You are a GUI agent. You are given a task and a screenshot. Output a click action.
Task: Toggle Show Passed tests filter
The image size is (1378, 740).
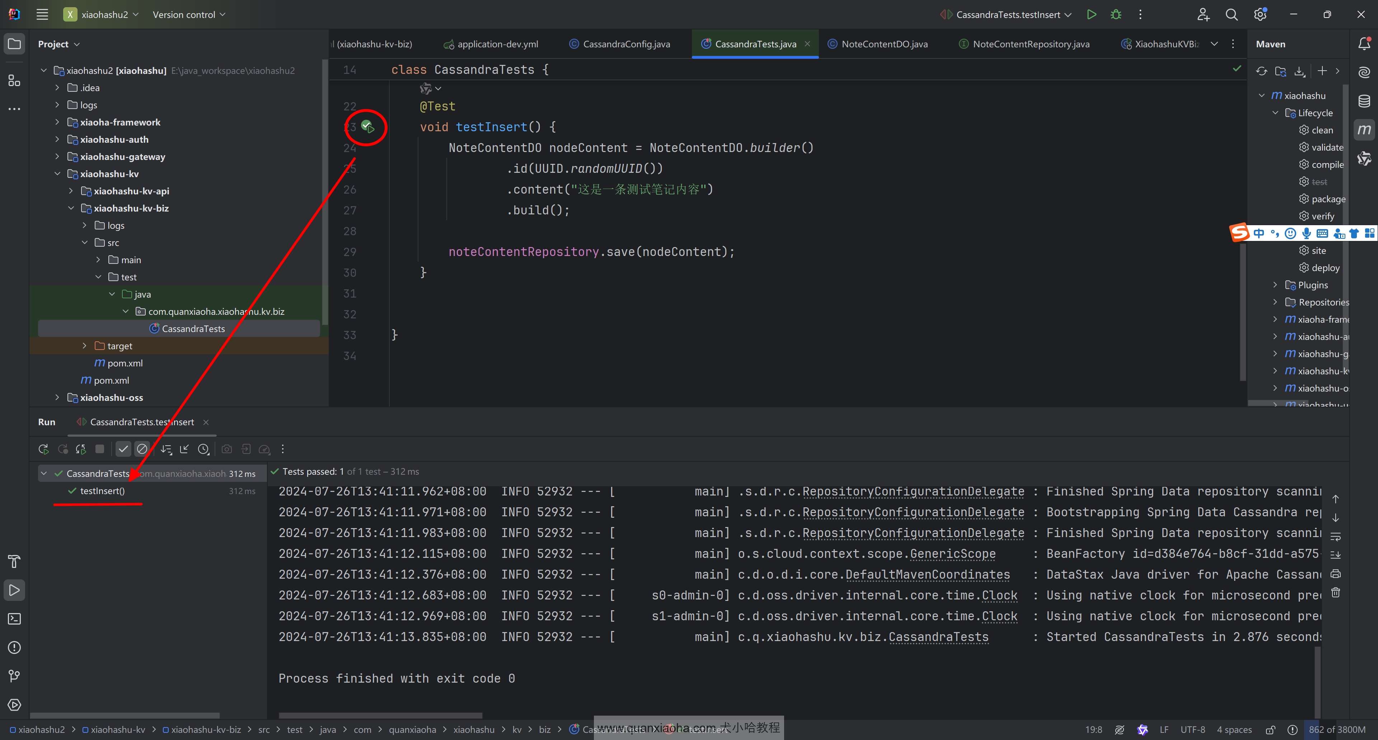click(x=123, y=449)
